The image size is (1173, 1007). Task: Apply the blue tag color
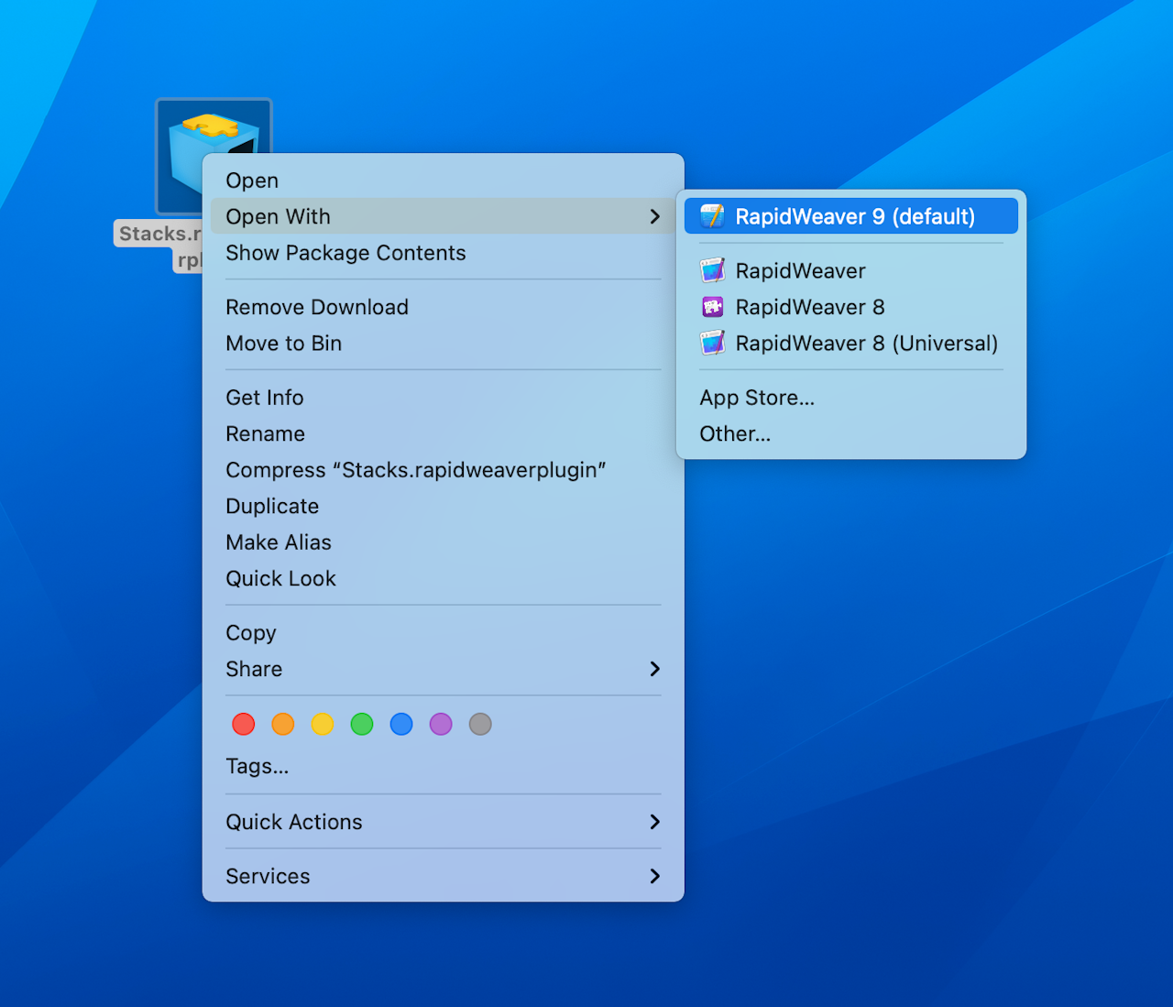pos(401,724)
